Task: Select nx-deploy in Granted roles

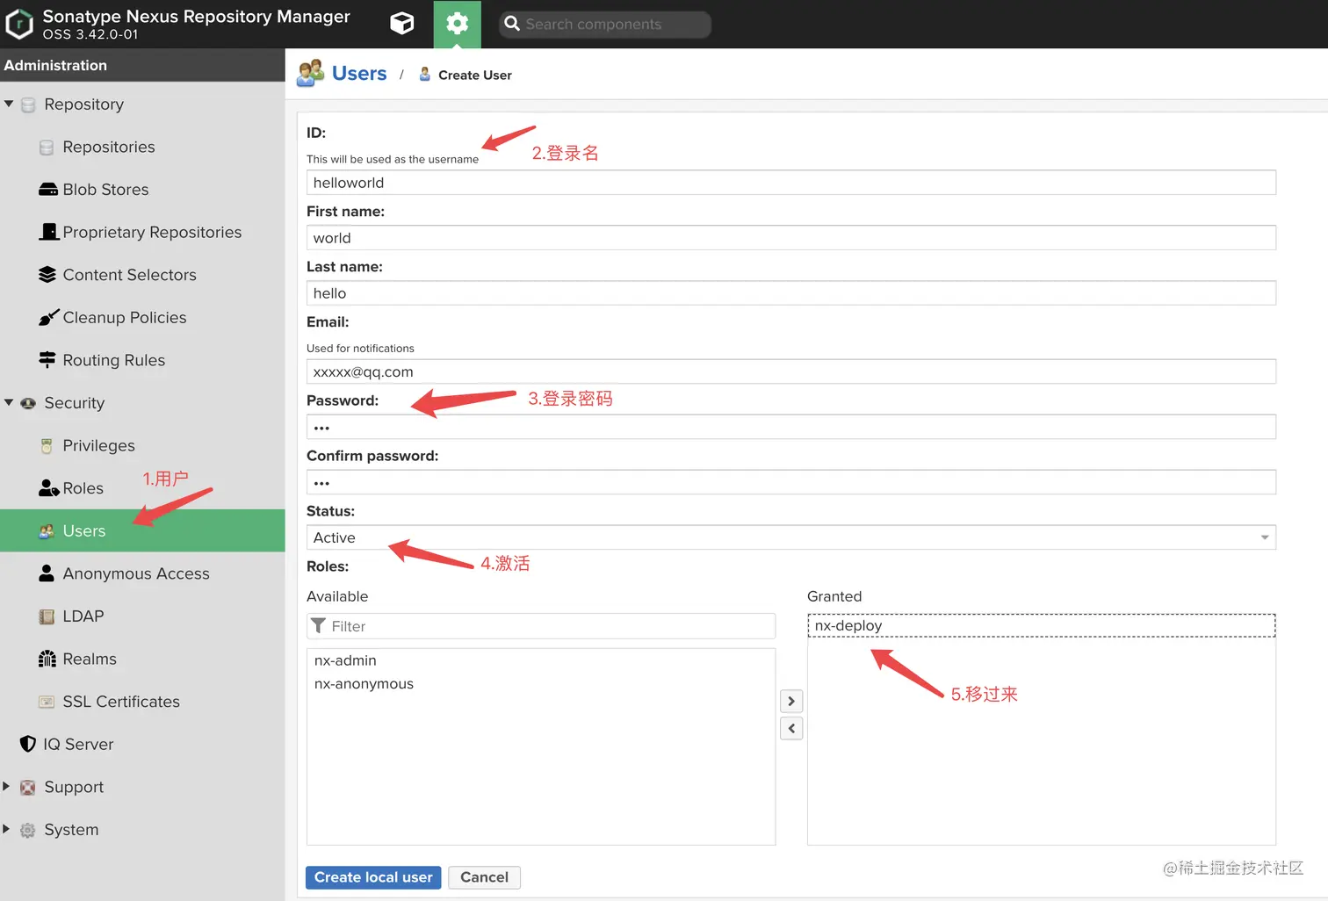Action: [1042, 625]
